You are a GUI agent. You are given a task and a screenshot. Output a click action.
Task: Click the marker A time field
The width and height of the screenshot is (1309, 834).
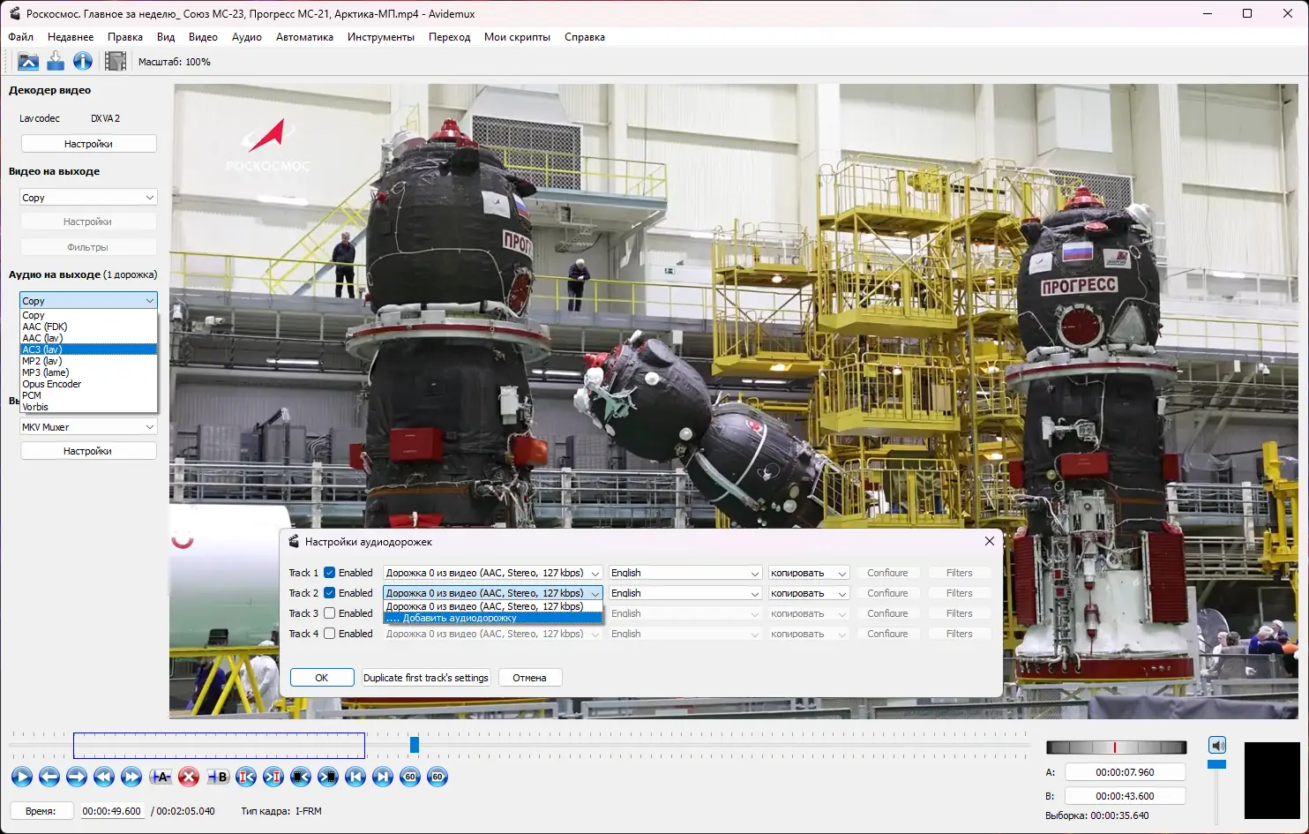(x=1125, y=772)
